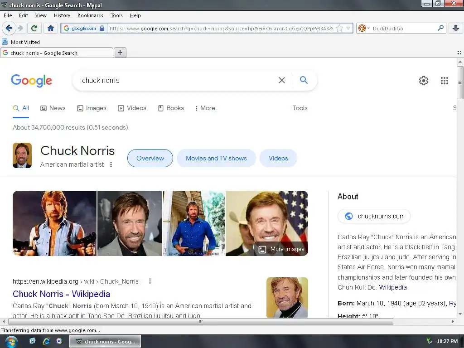Click the DuckDuckGo search magnifier icon
Screen dimensions: 464x348
(x=440, y=28)
